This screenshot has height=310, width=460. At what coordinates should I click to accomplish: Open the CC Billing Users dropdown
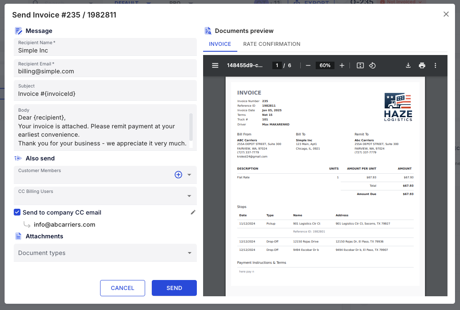coord(189,196)
